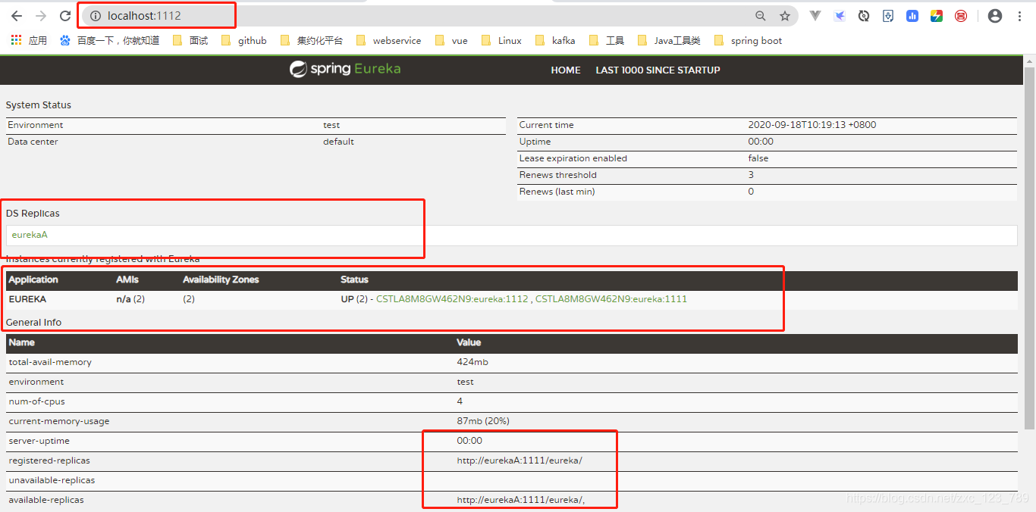Click the red circular extension icon
The width and height of the screenshot is (1036, 512).
[961, 16]
